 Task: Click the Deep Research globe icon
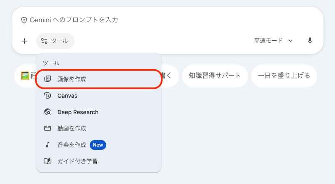(x=48, y=112)
